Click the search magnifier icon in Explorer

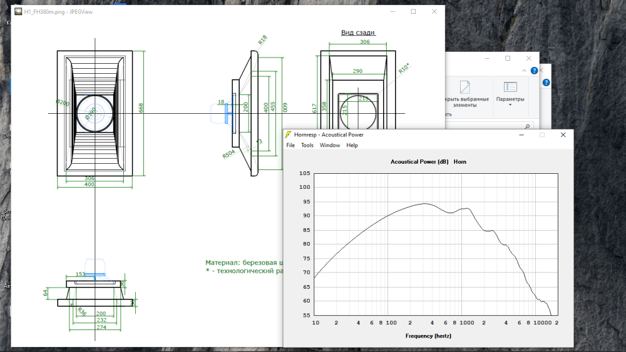point(527,126)
